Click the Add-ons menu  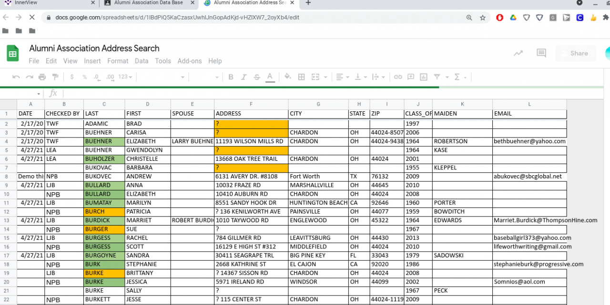pyautogui.click(x=189, y=61)
